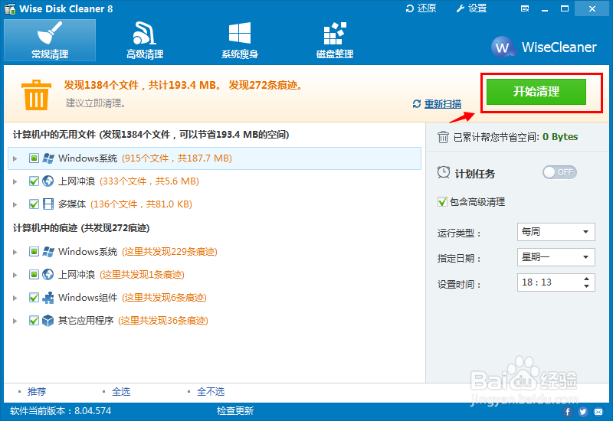Click the orange trash can icon
The height and width of the screenshot is (421, 613).
(36, 95)
